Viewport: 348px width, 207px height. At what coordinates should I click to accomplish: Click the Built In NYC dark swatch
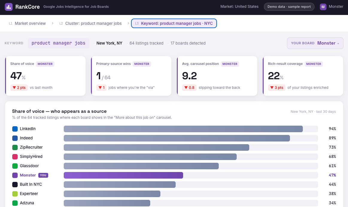click(x=15, y=185)
